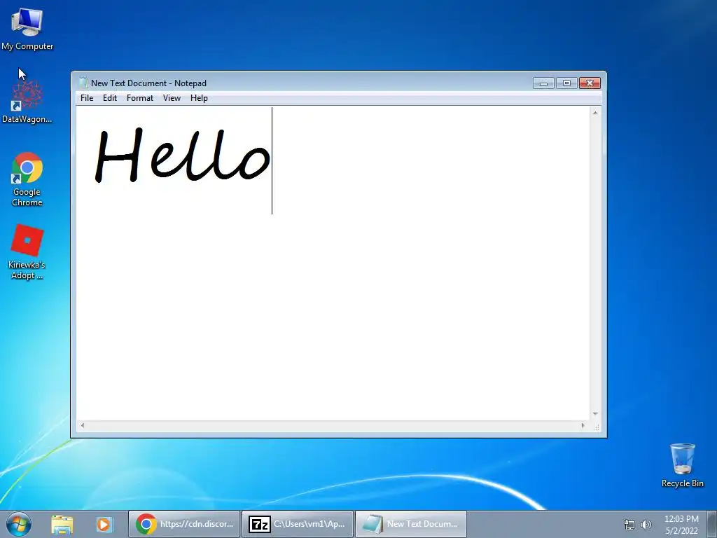The width and height of the screenshot is (717, 538).
Task: Click the Notepad horizontal scrollbar right arrow
Action: (583, 425)
